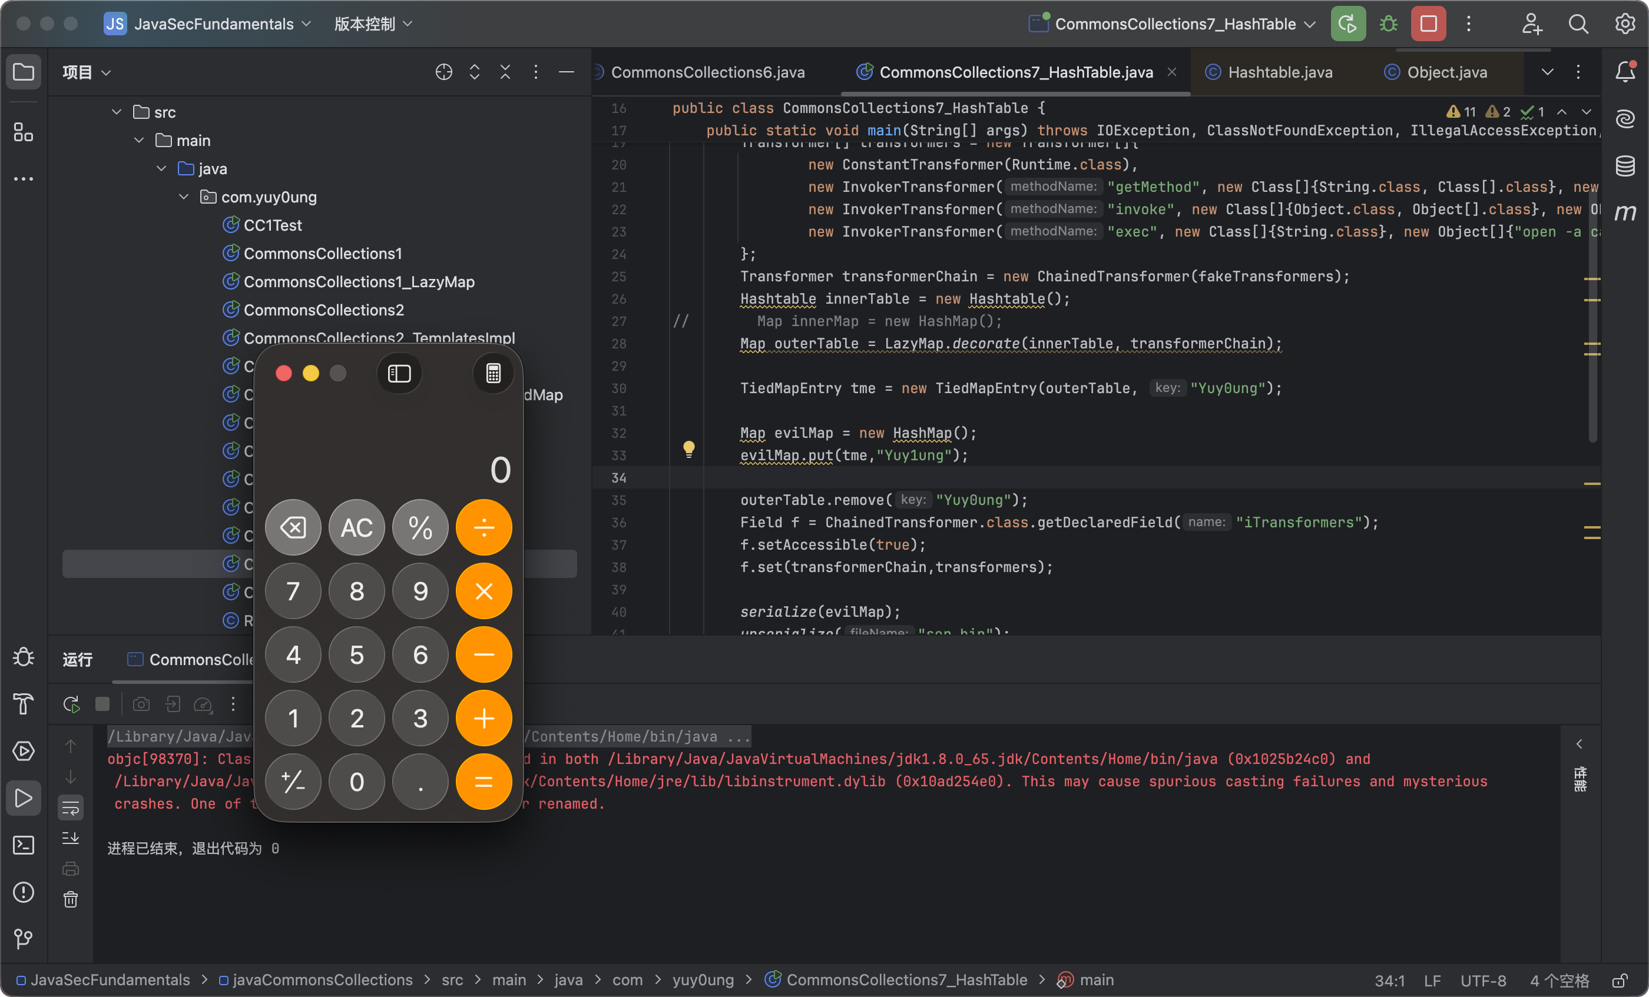Viewport: 1649px width, 997px height.
Task: Stop the running process with red square
Action: (x=1428, y=24)
